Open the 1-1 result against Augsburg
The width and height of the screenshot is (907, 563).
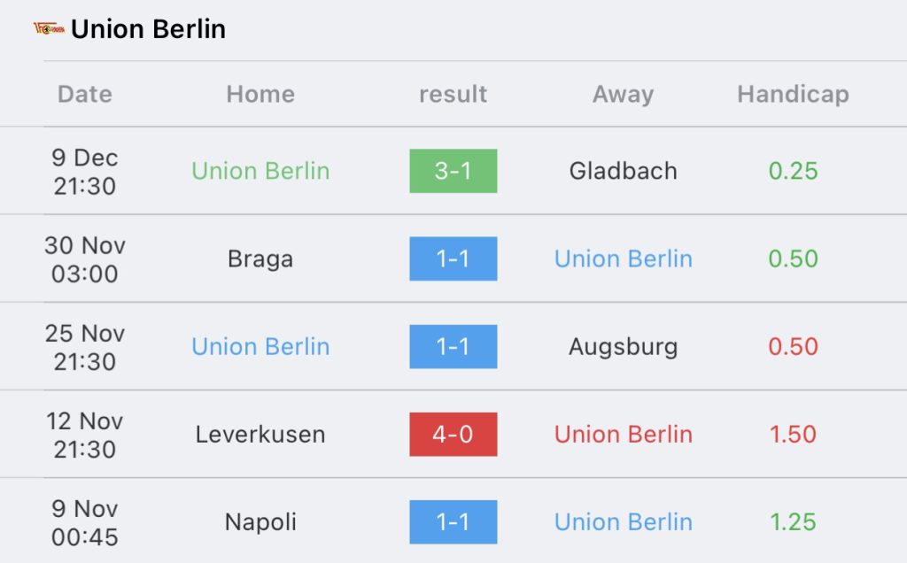(453, 346)
